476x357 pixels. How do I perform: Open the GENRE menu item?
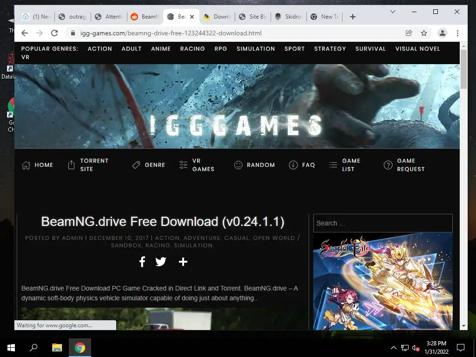149,165
